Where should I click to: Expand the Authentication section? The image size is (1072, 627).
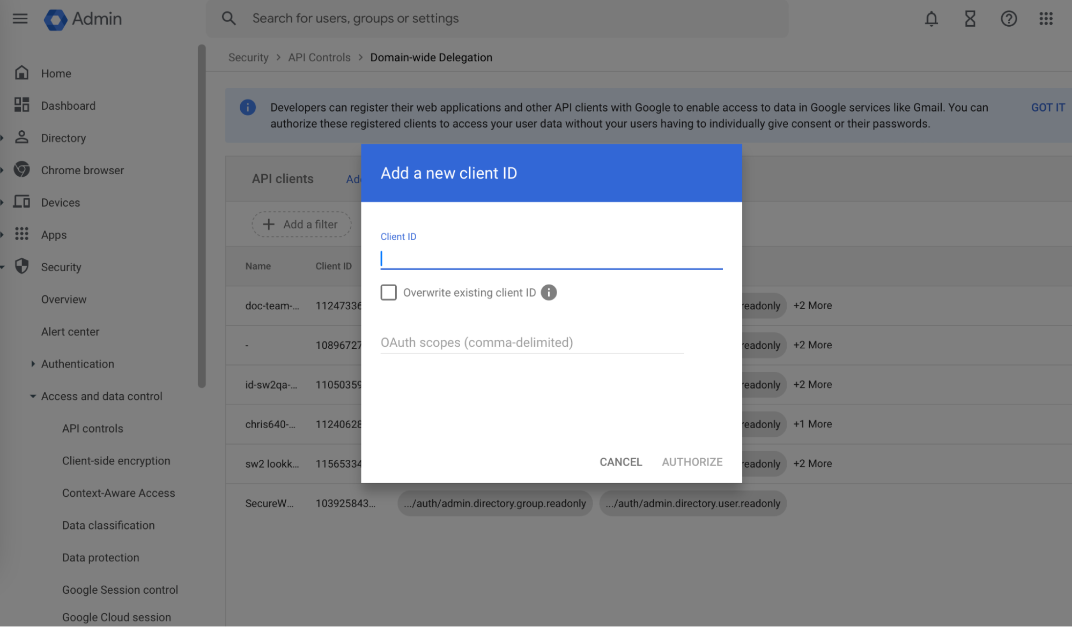[x=33, y=364]
